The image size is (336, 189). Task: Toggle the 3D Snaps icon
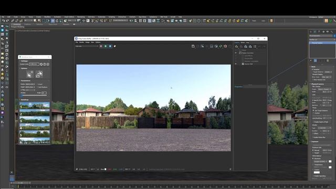pos(92,21)
